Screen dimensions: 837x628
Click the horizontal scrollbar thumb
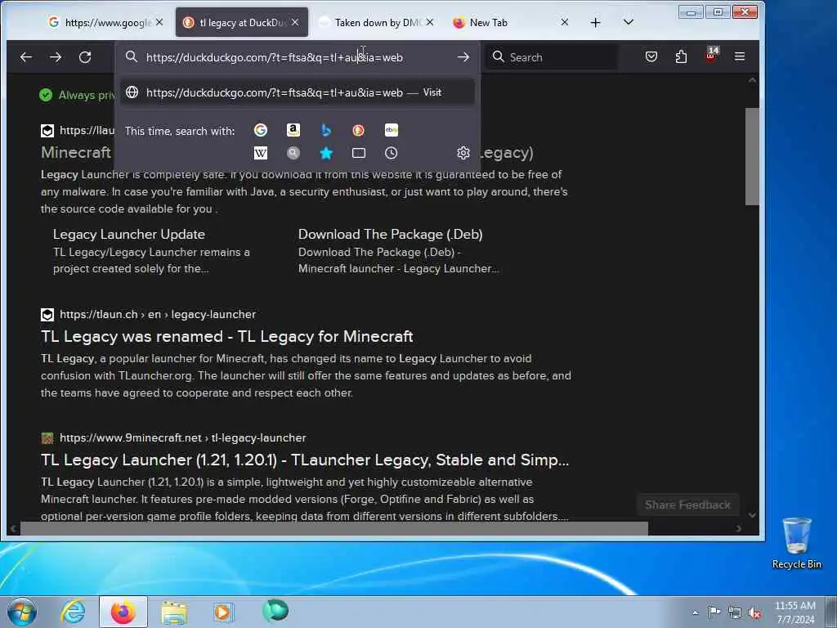point(334,528)
